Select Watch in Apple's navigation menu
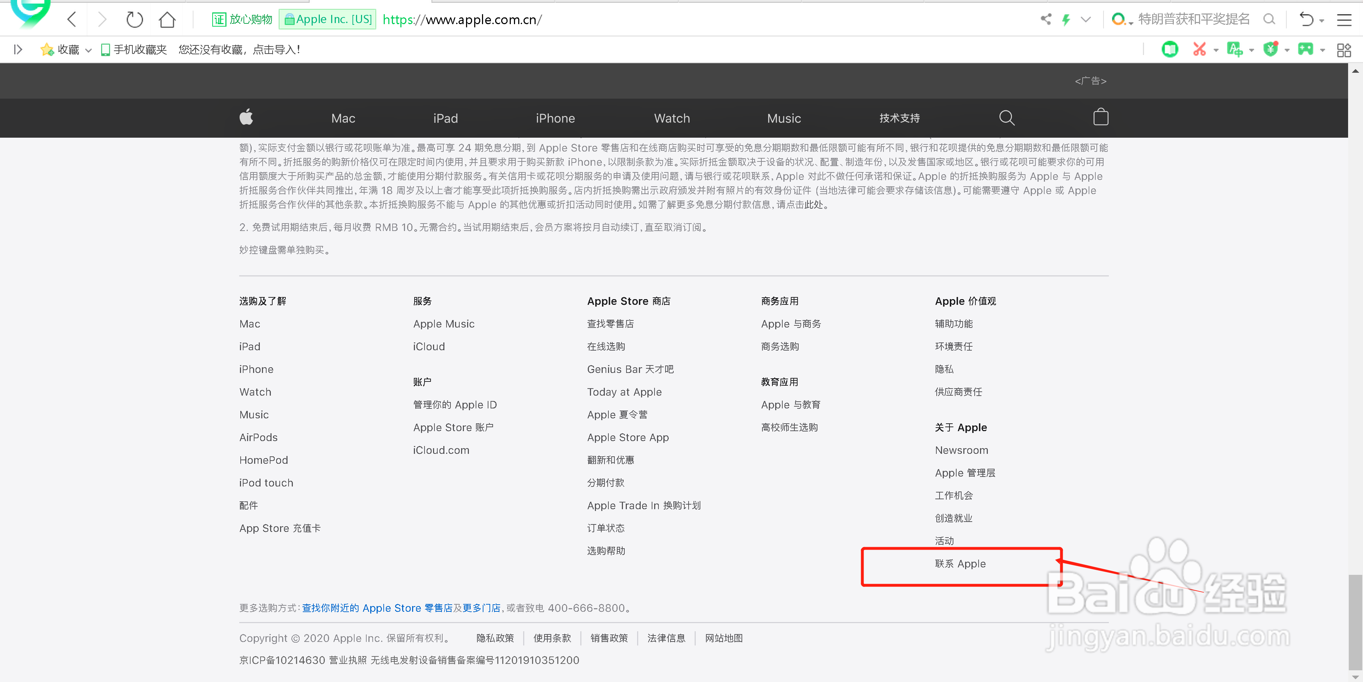Image resolution: width=1363 pixels, height=682 pixels. (672, 117)
